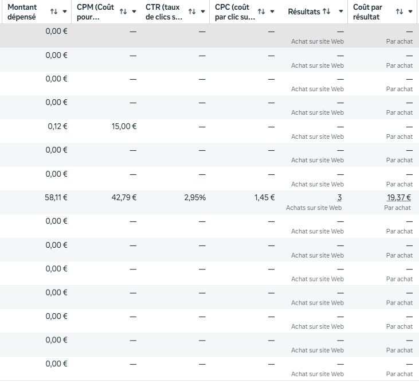This screenshot has height=382, width=419.
Task: Select the 2,95% CTR value
Action: [x=195, y=197]
